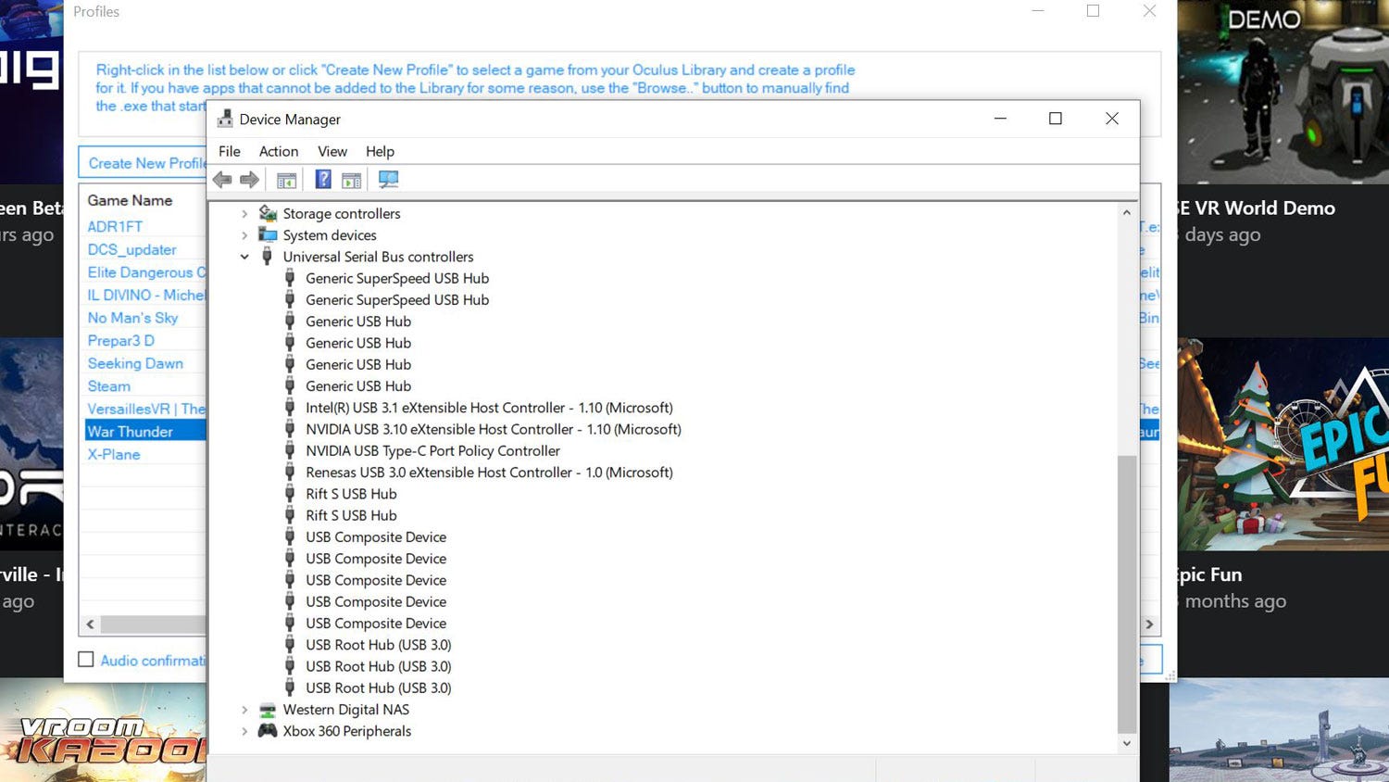Click the Forward arrow in Device Manager toolbar
The height and width of the screenshot is (782, 1389).
coord(250,180)
